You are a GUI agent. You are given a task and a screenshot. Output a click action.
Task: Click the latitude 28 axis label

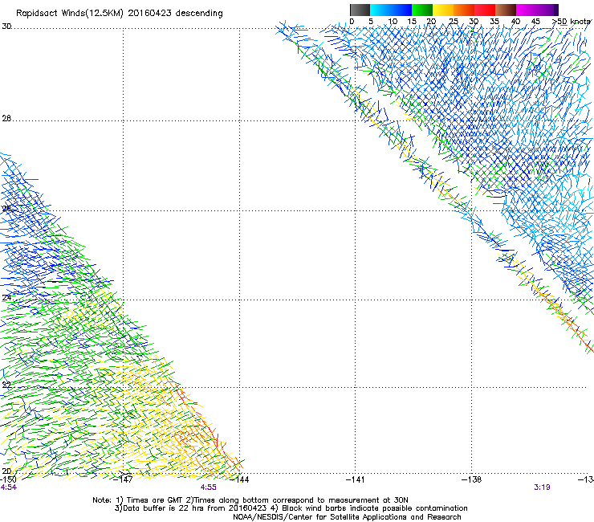[x=6, y=118]
